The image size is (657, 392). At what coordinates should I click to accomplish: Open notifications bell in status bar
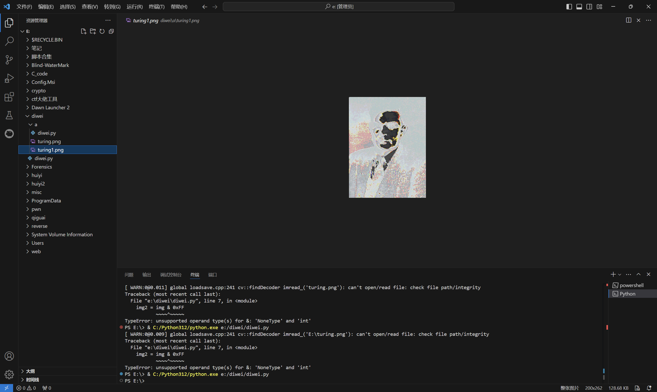tap(649, 388)
